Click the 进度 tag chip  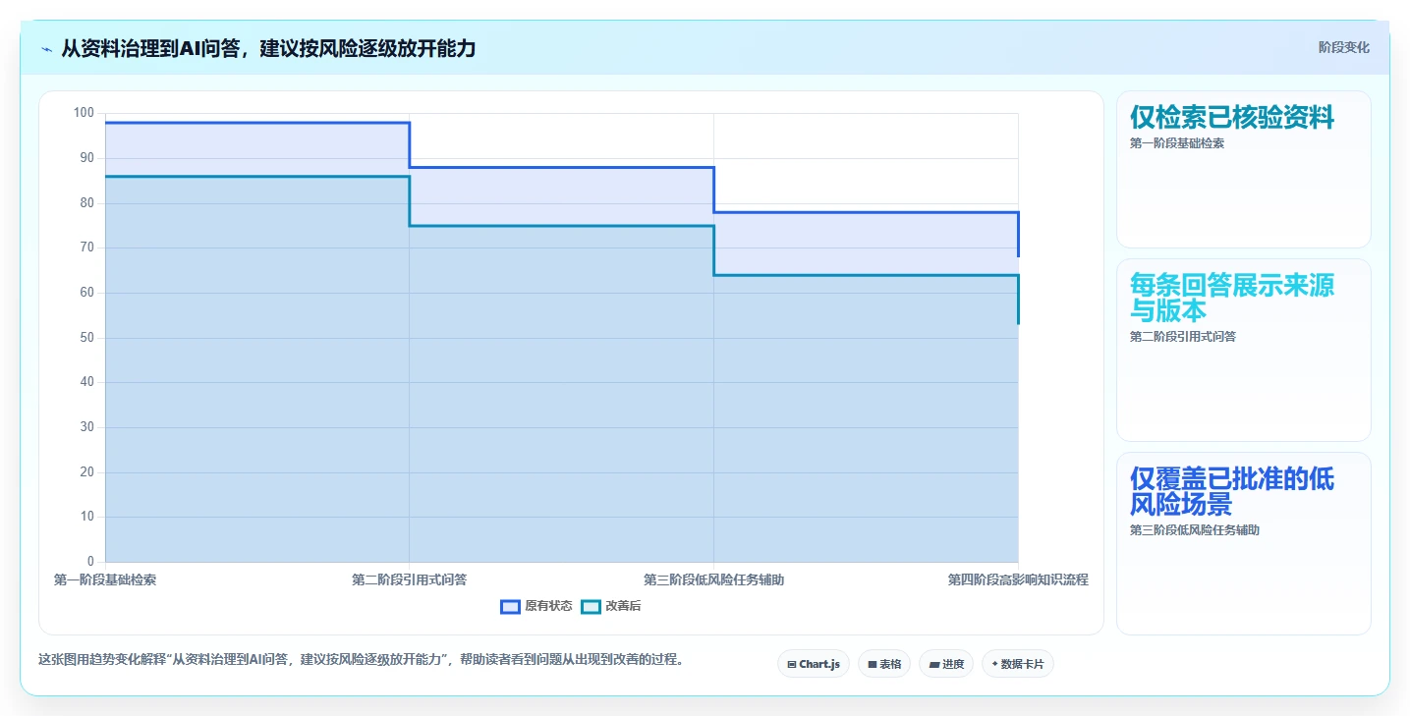946,664
